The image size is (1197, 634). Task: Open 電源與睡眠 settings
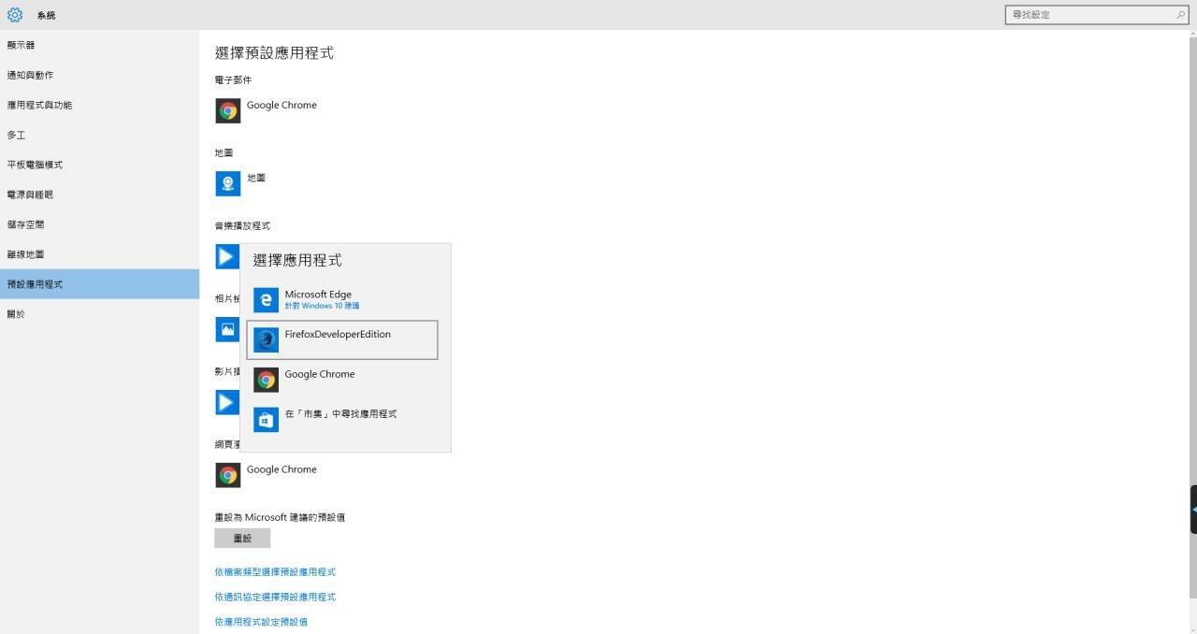coord(99,195)
